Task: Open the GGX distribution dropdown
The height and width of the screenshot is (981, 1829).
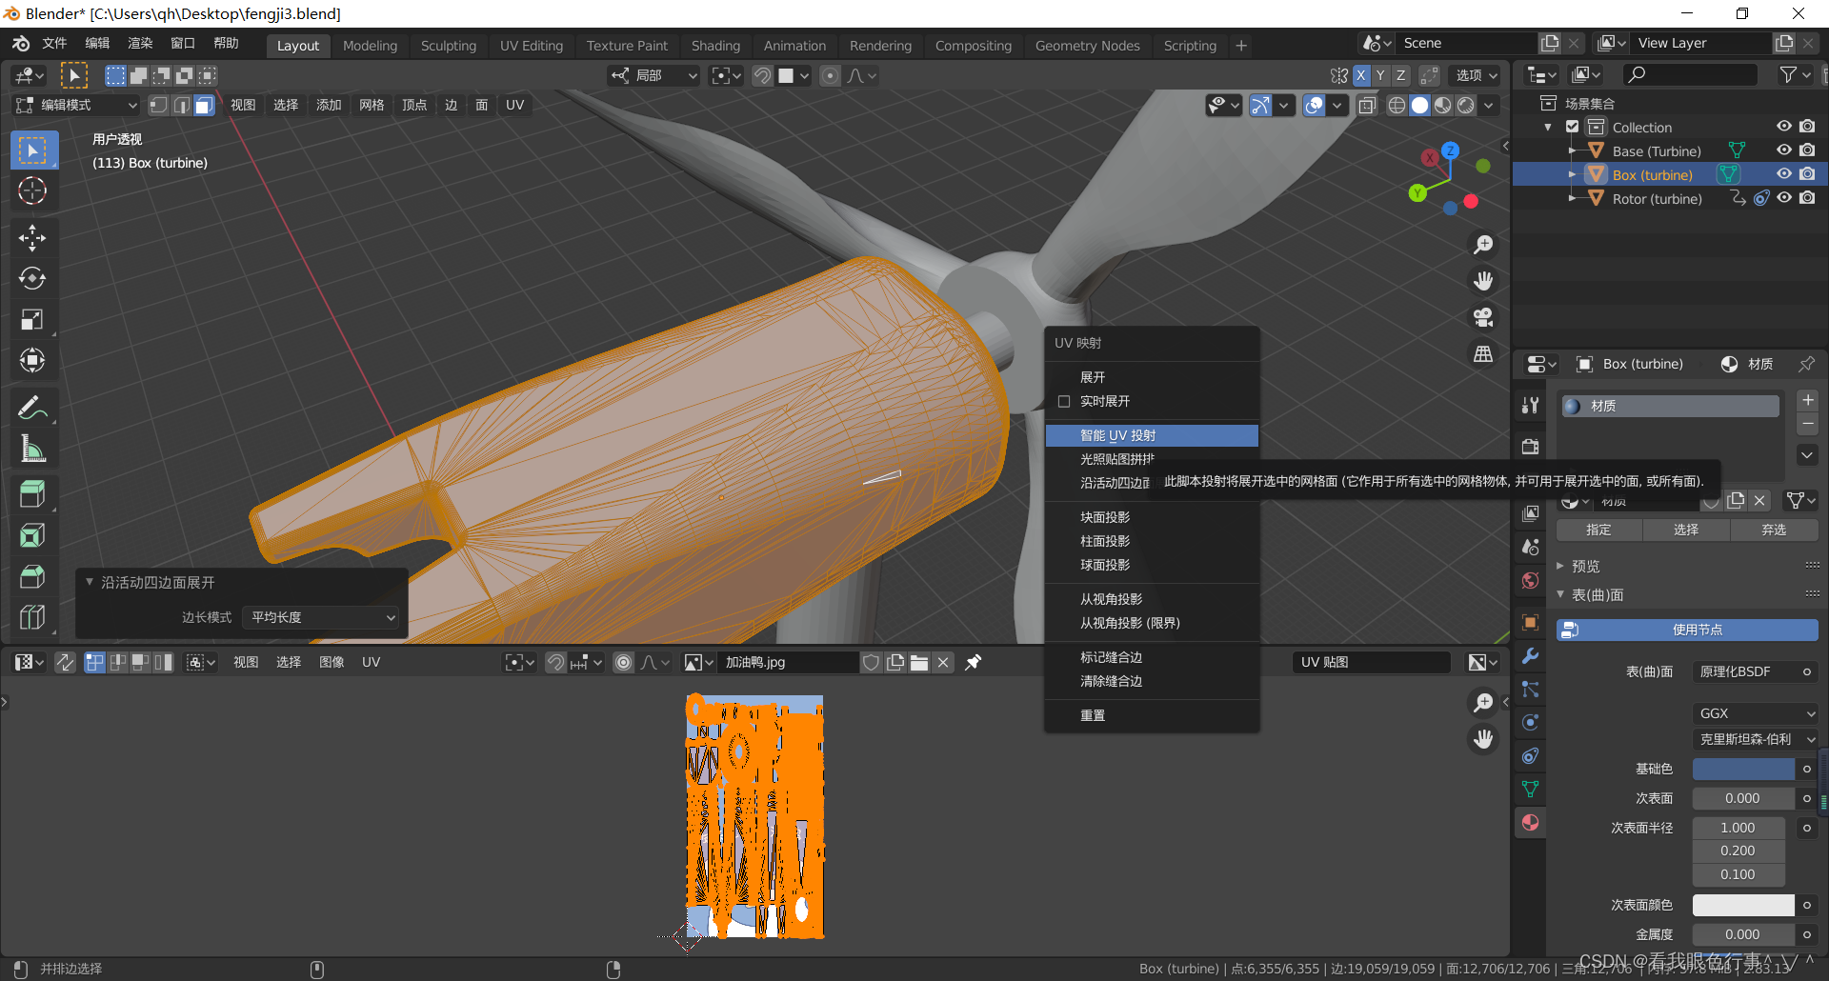Action: click(x=1756, y=713)
